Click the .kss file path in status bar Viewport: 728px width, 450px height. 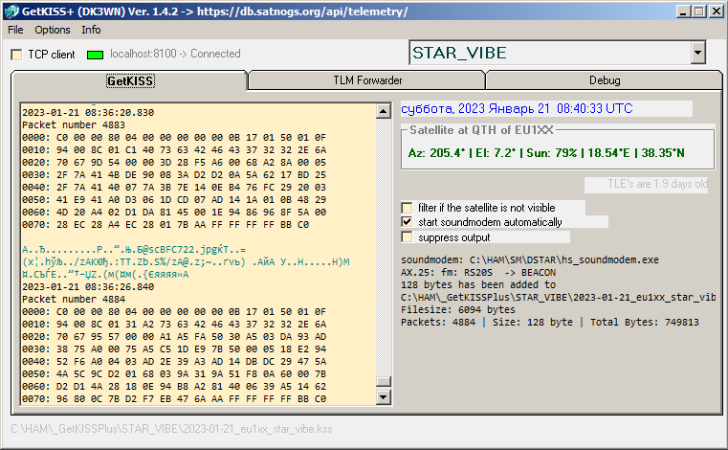(171, 429)
